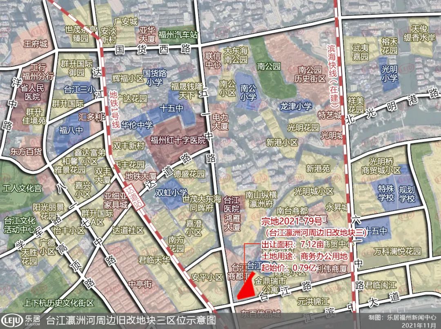Click the 起始价：0.79亿 text
The image size is (441, 329).
288,267
